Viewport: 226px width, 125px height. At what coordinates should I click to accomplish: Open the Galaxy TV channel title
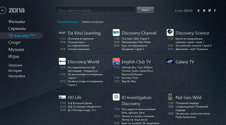click(x=185, y=62)
